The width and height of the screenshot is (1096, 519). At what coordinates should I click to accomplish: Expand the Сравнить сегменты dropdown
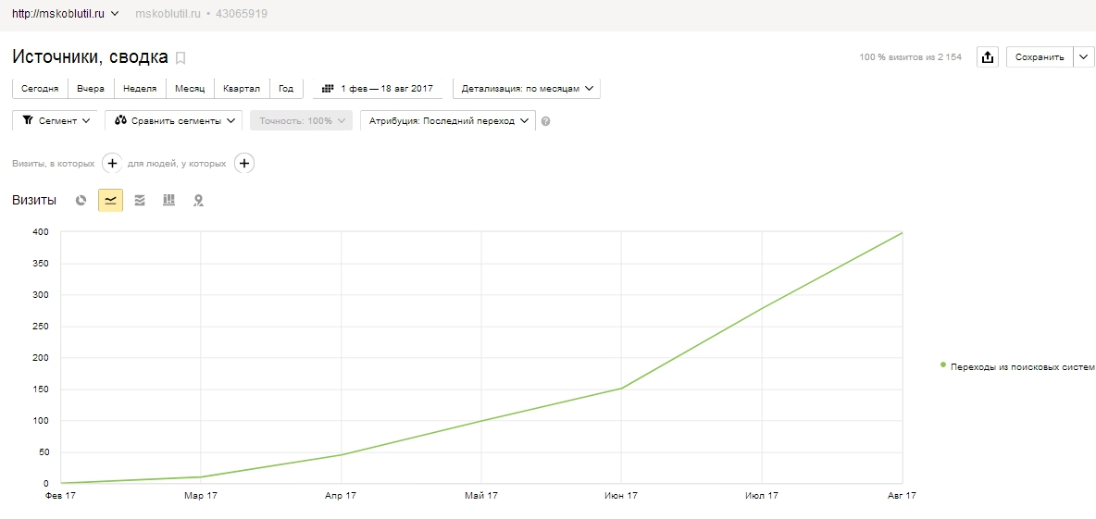click(173, 120)
